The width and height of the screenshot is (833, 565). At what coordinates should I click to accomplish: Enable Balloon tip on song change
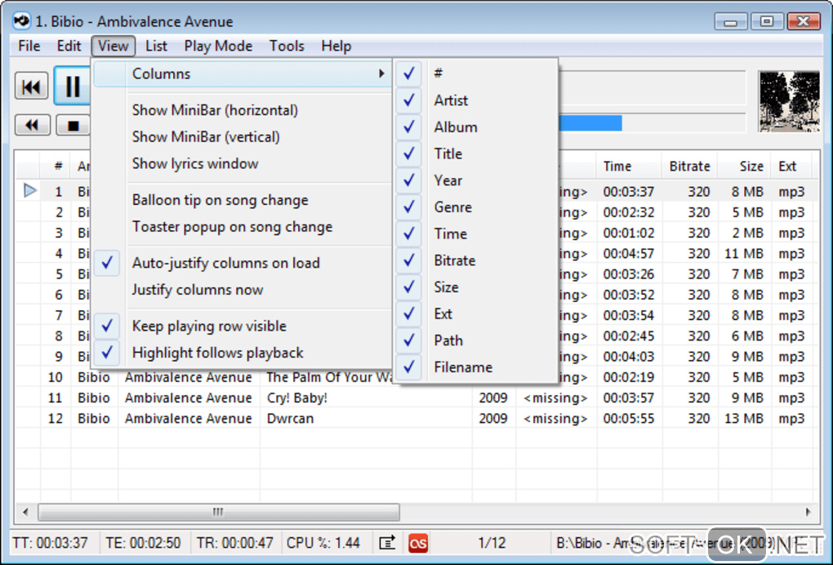[243, 200]
